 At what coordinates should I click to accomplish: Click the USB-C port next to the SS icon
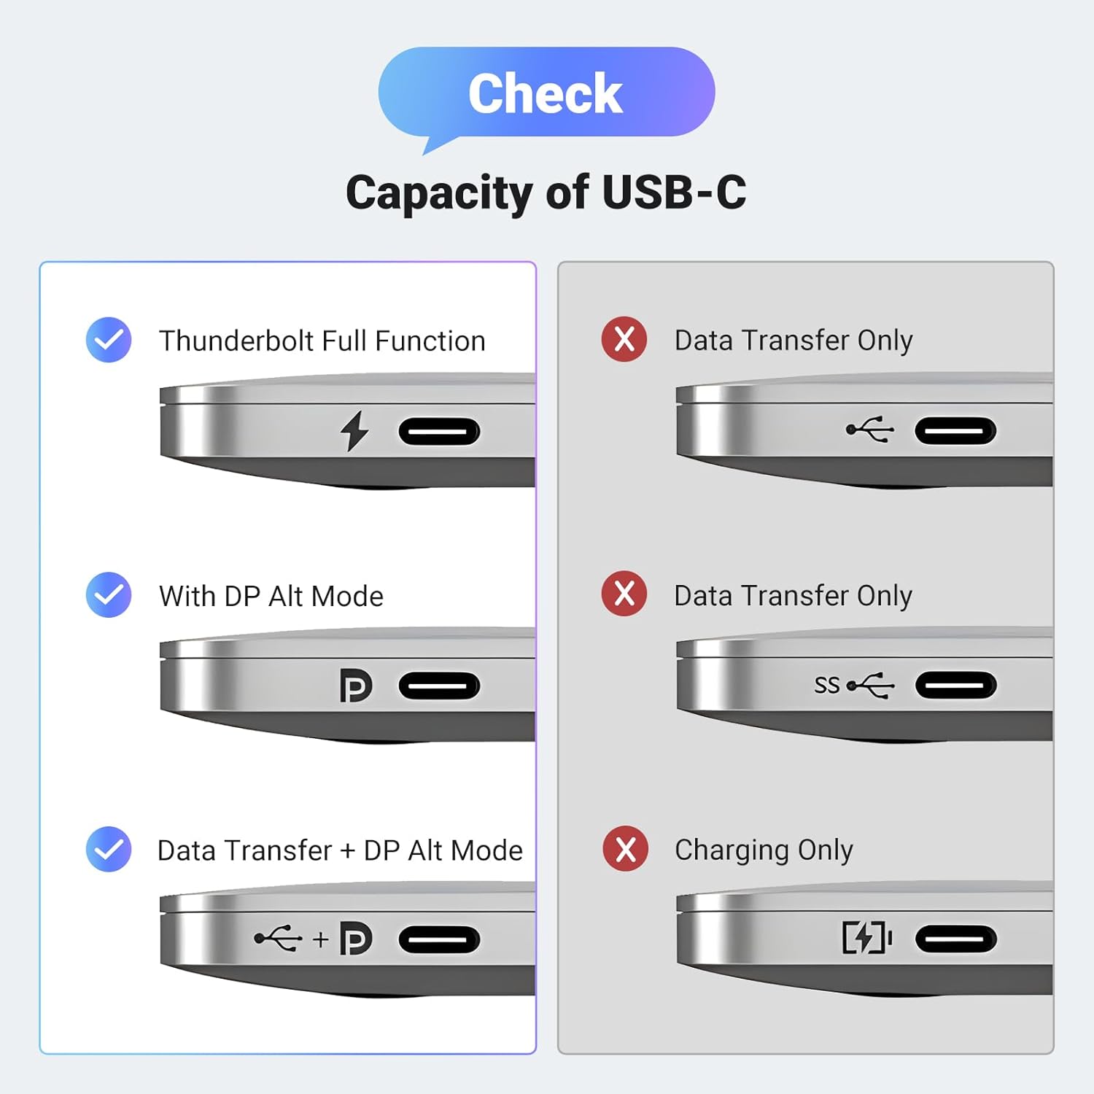955,686
